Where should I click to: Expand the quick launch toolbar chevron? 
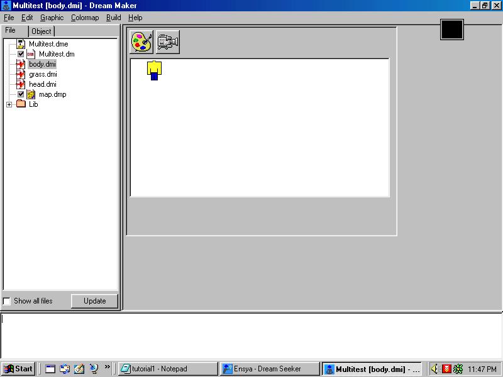coord(108,369)
